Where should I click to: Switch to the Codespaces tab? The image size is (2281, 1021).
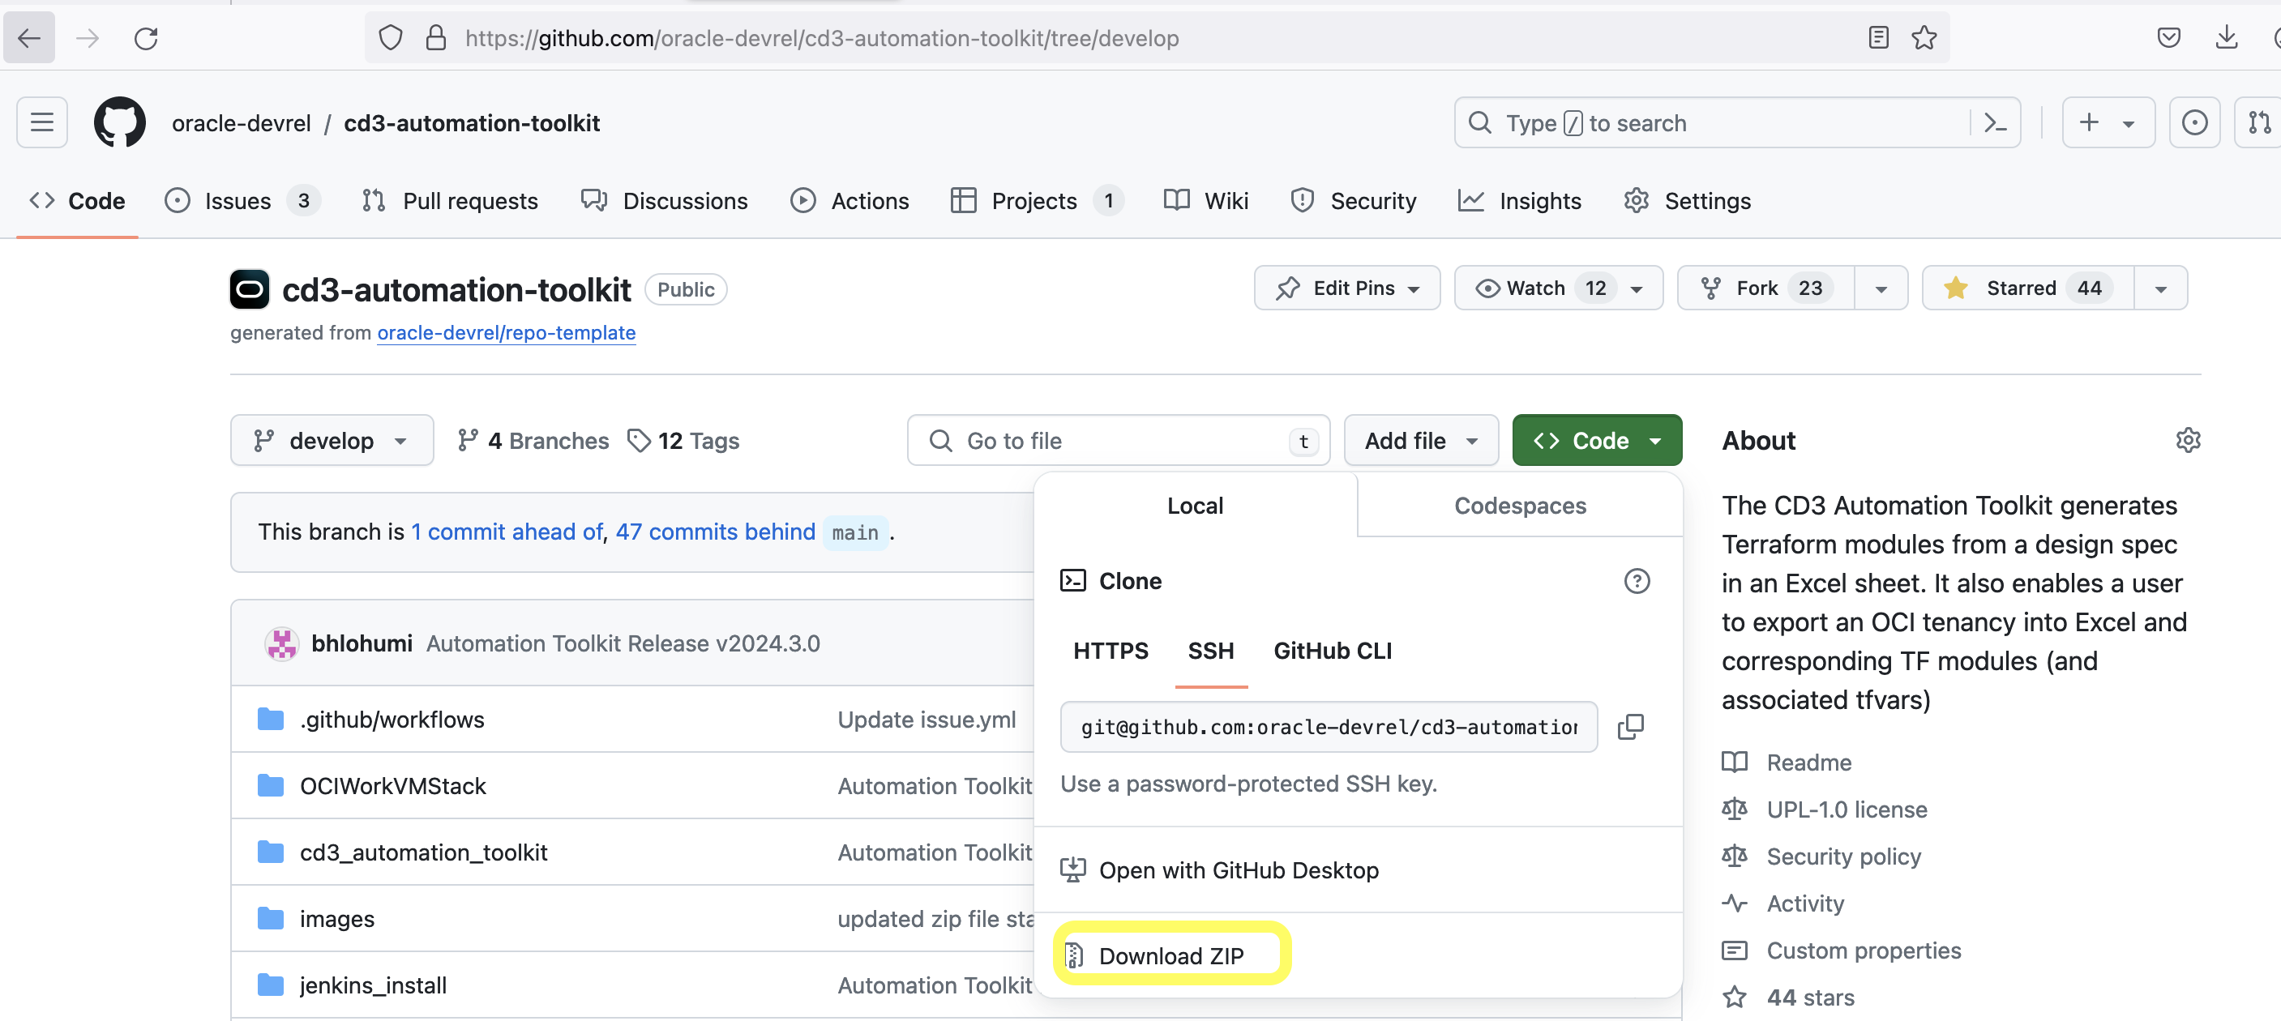pos(1520,506)
